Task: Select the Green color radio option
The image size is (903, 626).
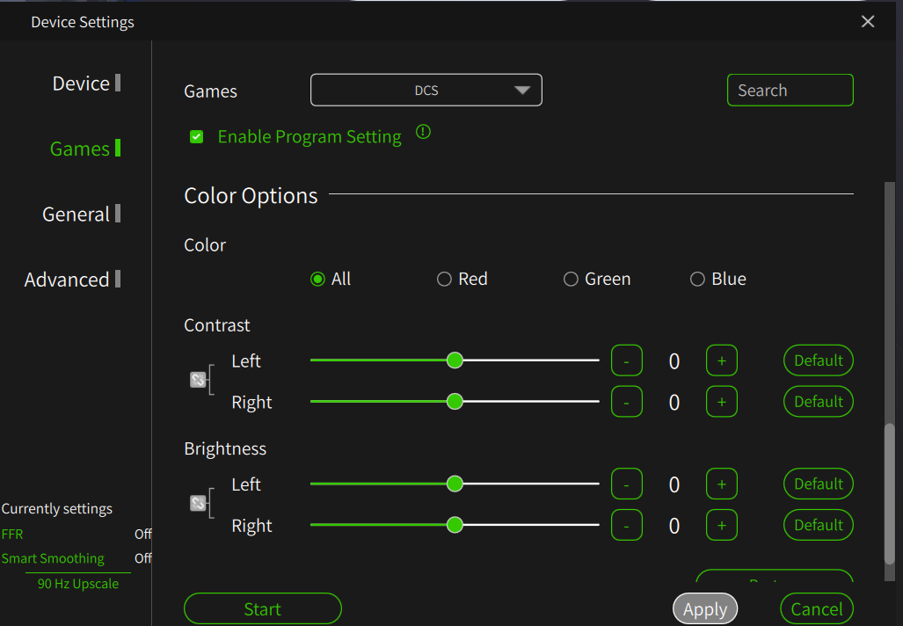Action: coord(571,280)
